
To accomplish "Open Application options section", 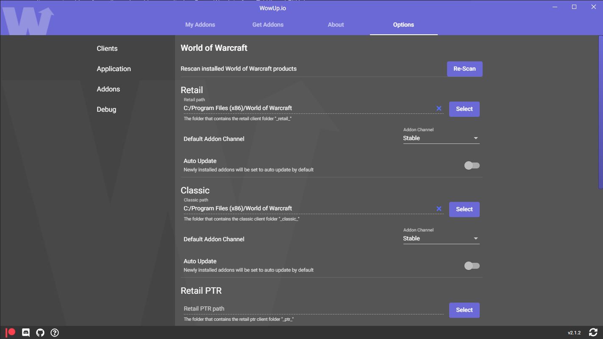I will (114, 69).
